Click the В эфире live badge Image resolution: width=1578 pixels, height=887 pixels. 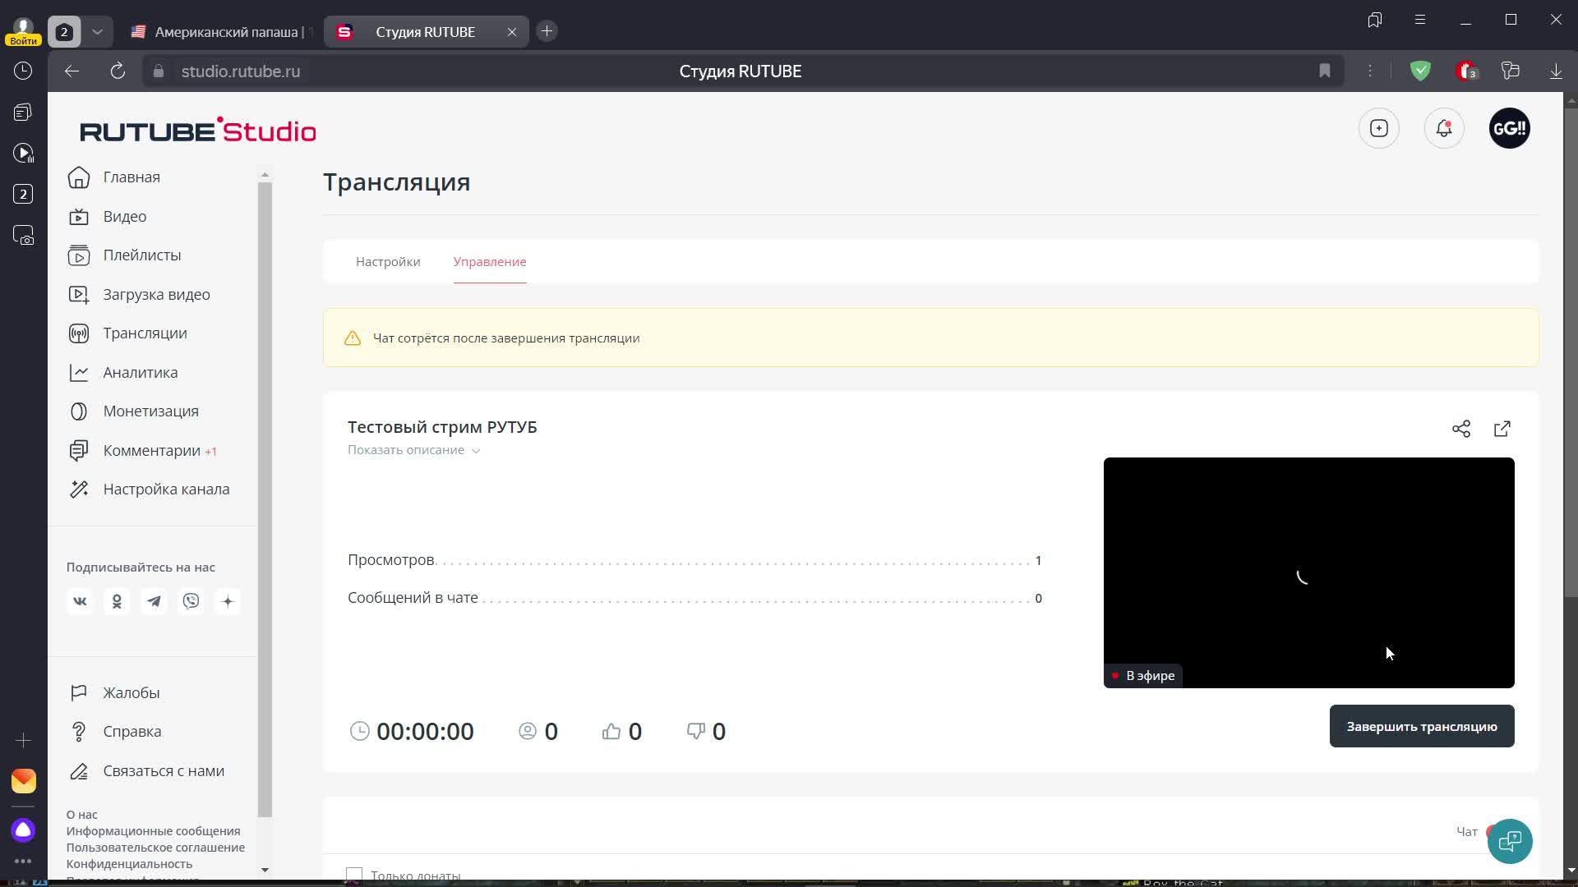pos(1143,676)
